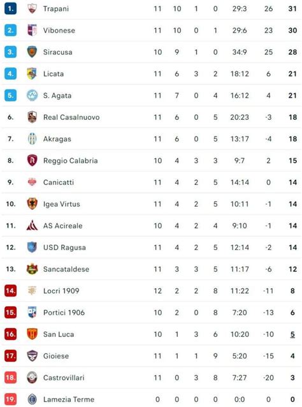The image size is (302, 407).
Task: Open the Igea Virtus team link
Action: [62, 204]
